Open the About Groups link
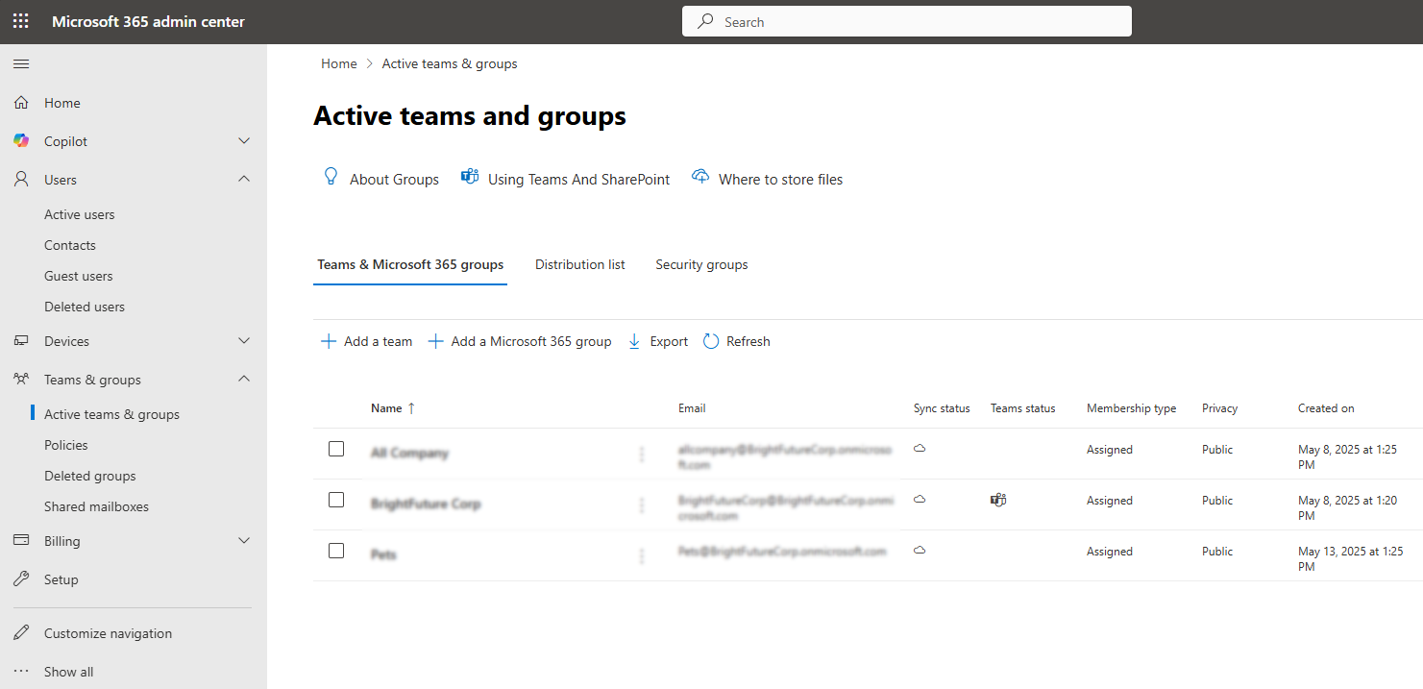Image resolution: width=1423 pixels, height=689 pixels. pos(394,179)
